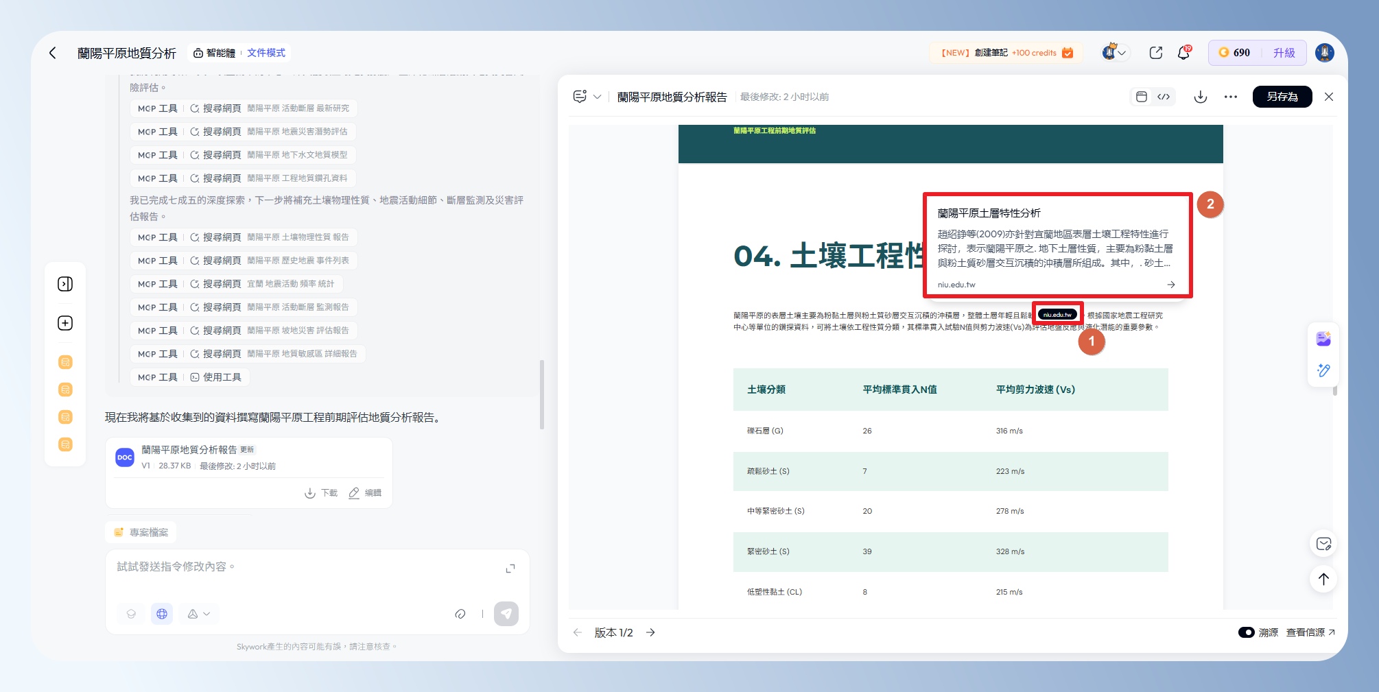Open the notifications bell
1379x692 pixels.
click(x=1183, y=53)
